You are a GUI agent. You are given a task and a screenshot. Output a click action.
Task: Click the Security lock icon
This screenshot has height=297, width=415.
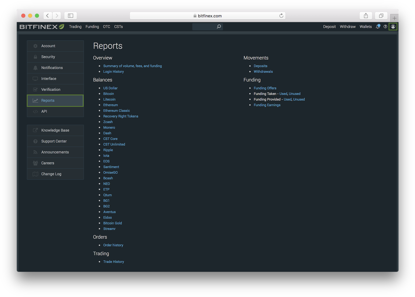35,57
